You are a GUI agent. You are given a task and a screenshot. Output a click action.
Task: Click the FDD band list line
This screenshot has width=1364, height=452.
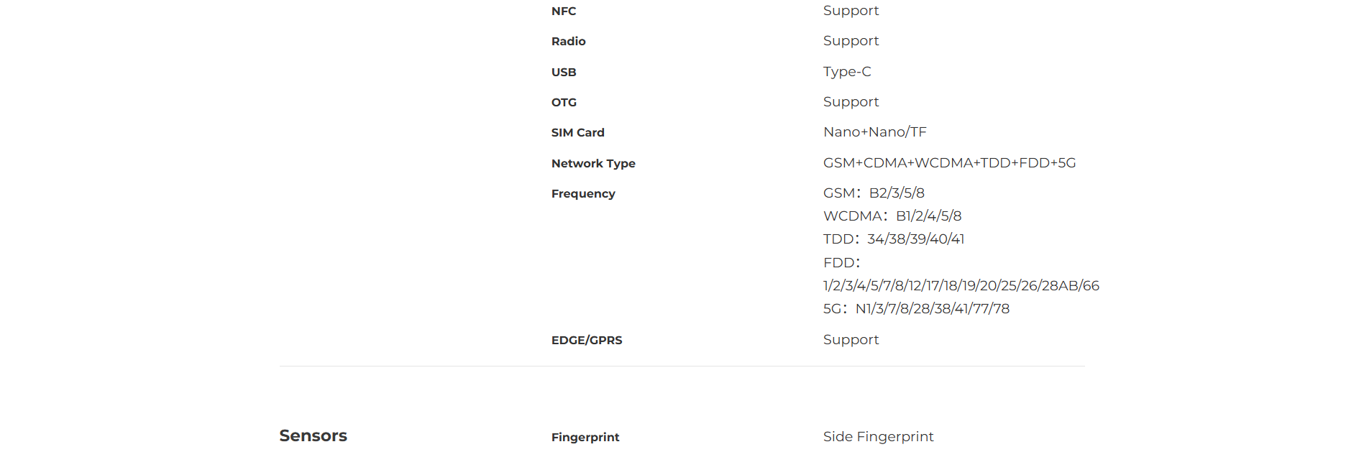click(x=961, y=286)
